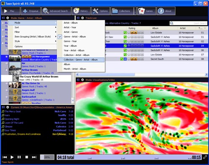Select The Crazy World Of Arthur Brown album
The image size is (209, 165).
(x=36, y=78)
